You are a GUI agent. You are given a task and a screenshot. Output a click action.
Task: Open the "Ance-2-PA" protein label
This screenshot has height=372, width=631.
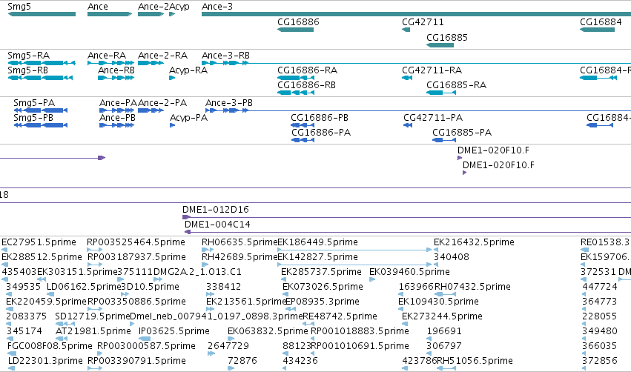(x=162, y=102)
